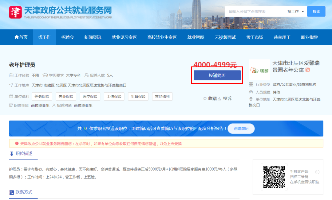Go to the 首页 home menu

[21, 37]
